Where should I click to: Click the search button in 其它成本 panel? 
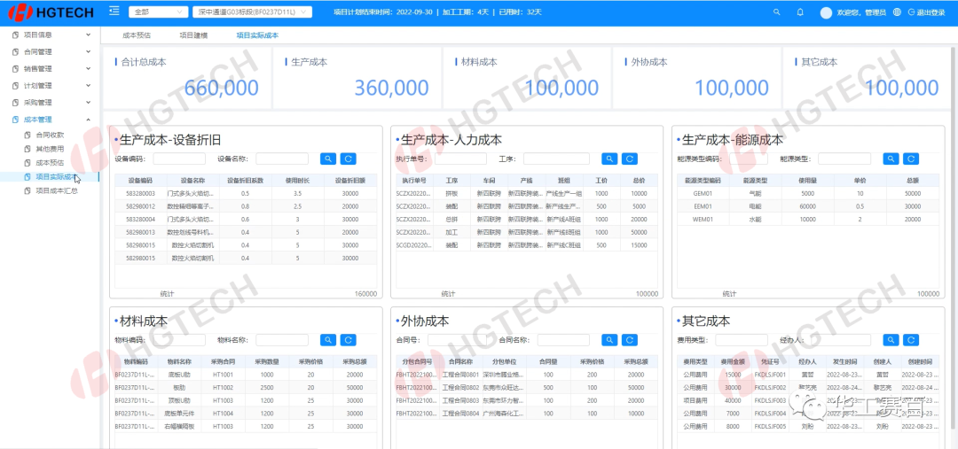click(x=891, y=339)
